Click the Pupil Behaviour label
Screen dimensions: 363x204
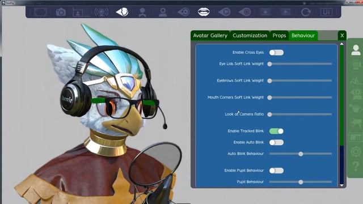[250, 182]
